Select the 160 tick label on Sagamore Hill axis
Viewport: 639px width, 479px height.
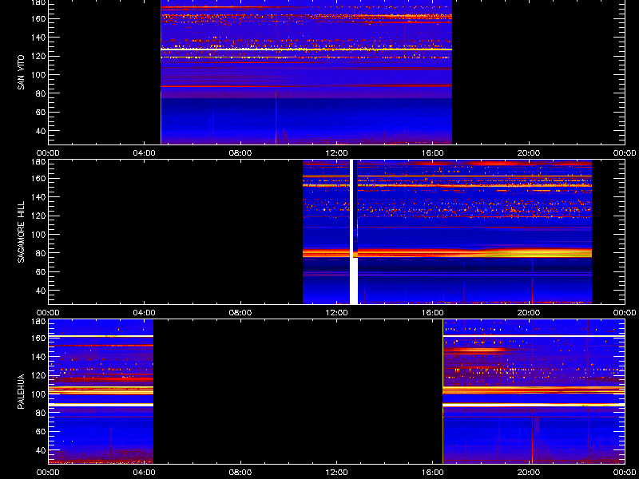[38, 178]
